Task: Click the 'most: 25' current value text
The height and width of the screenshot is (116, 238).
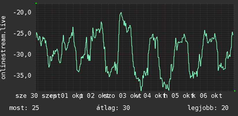Action: (x=24, y=108)
